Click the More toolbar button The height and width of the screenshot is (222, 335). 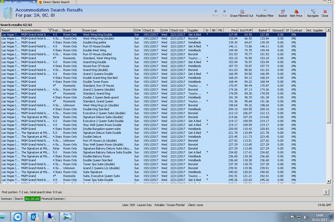pos(216,13)
